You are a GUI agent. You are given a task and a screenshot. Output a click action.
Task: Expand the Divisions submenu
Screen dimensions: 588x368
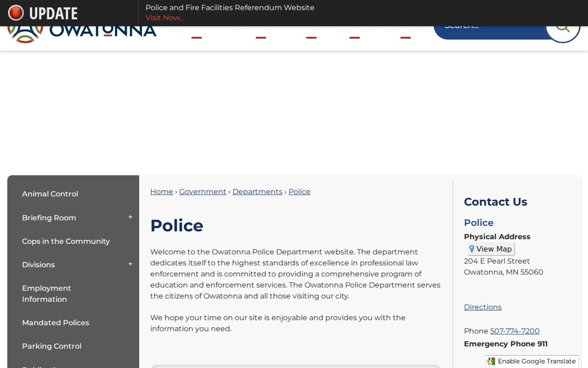(130, 264)
